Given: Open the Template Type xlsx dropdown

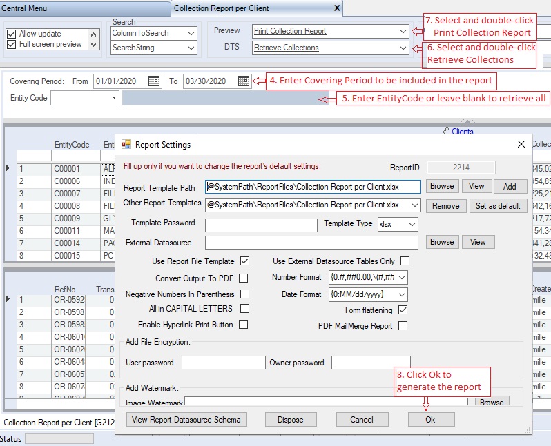Looking at the screenshot, I should point(412,224).
